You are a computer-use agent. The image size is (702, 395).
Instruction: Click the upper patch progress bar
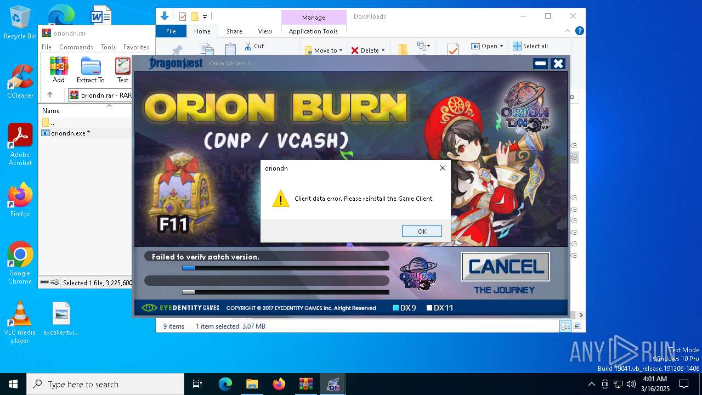coord(286,268)
